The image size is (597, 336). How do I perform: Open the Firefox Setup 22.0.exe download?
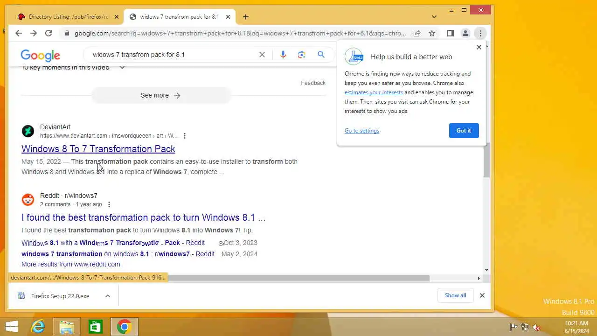[x=60, y=296]
